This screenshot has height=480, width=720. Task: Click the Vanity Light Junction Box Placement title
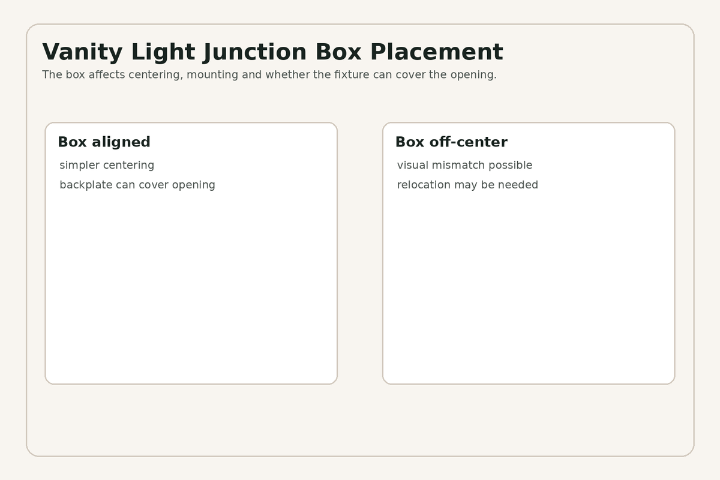click(272, 52)
